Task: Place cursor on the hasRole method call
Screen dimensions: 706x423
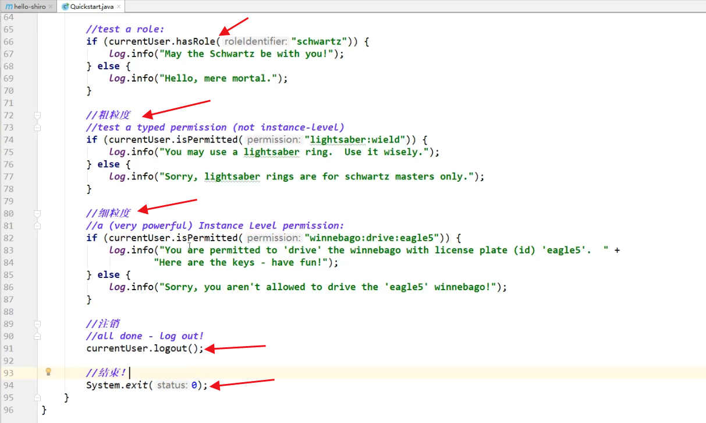Action: 196,42
